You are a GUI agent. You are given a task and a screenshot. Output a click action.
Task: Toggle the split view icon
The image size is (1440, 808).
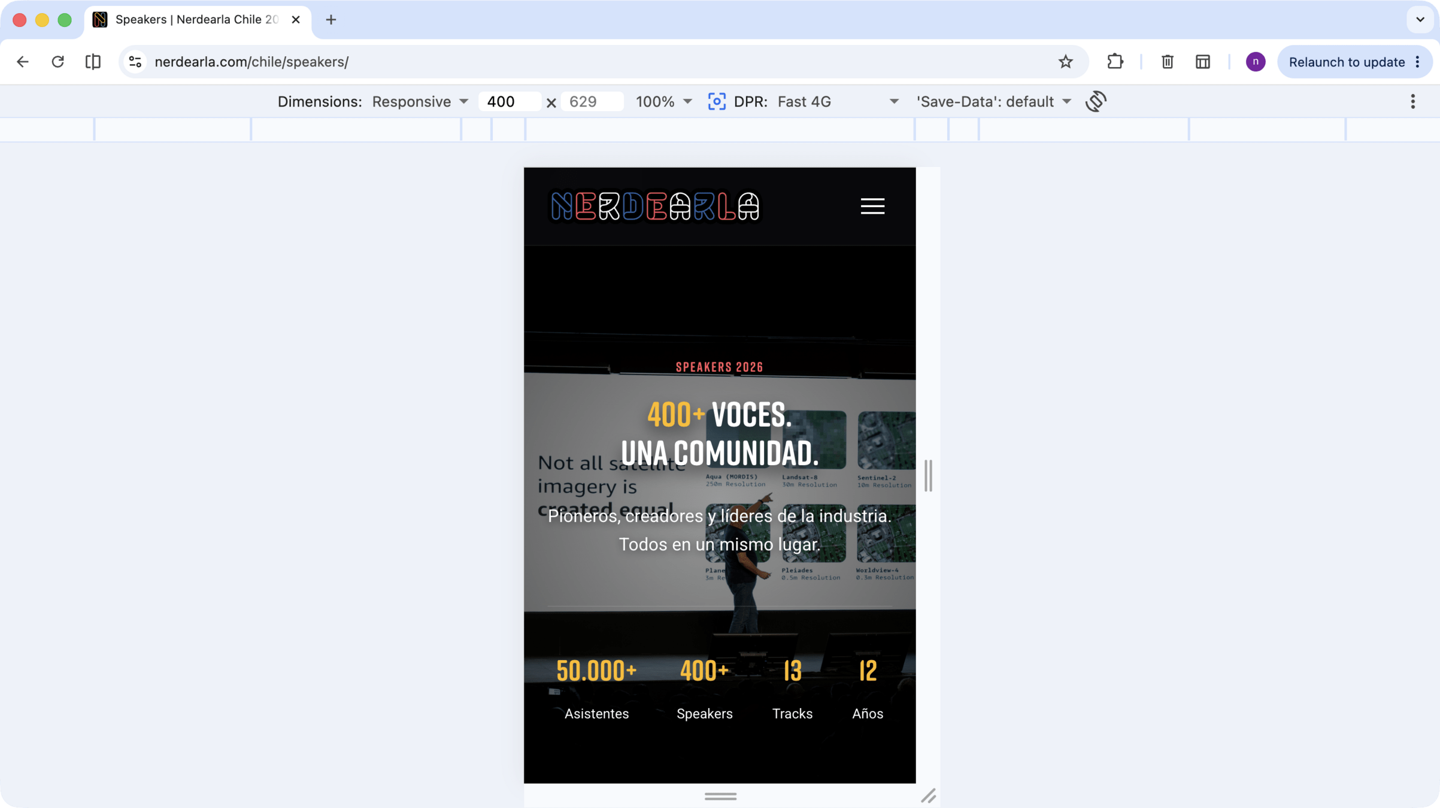click(93, 62)
